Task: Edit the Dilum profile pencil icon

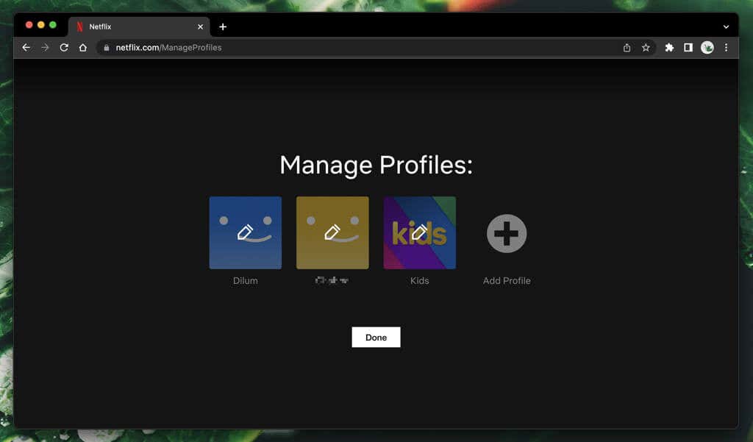Action: (x=245, y=232)
